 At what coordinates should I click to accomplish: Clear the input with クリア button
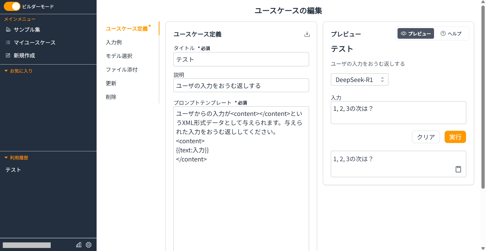coord(426,137)
